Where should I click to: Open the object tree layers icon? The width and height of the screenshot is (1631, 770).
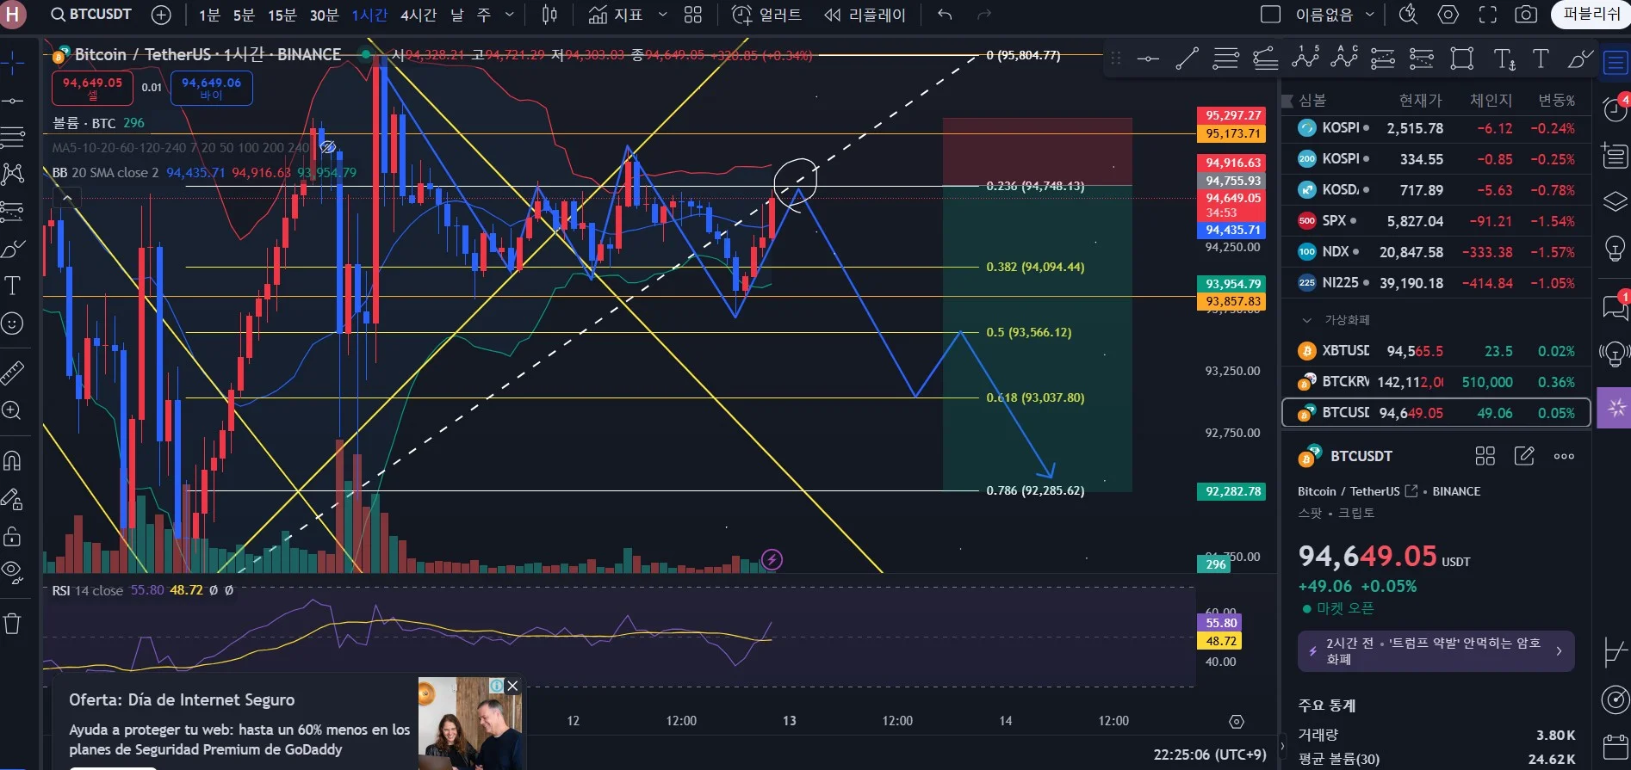pyautogui.click(x=1615, y=202)
